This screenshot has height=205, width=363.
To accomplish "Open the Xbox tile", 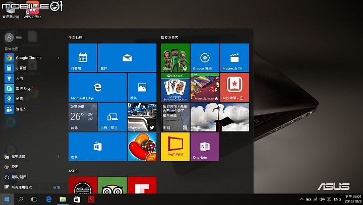I will tap(175, 57).
